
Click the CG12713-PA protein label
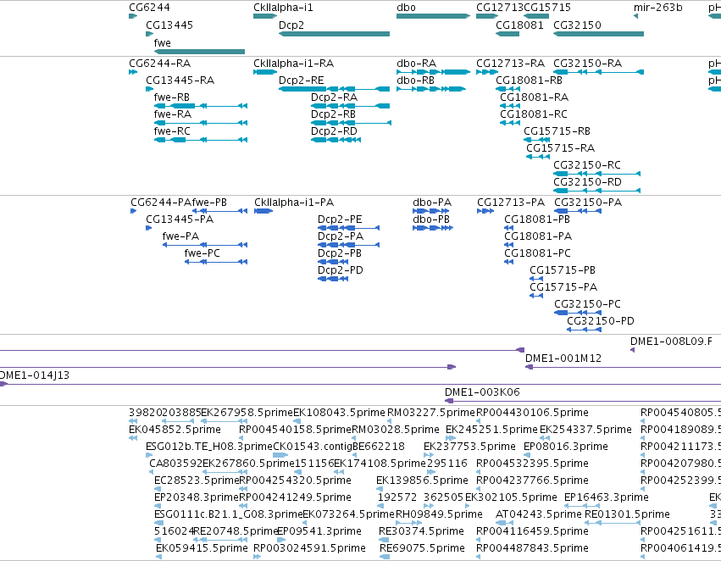(x=510, y=203)
